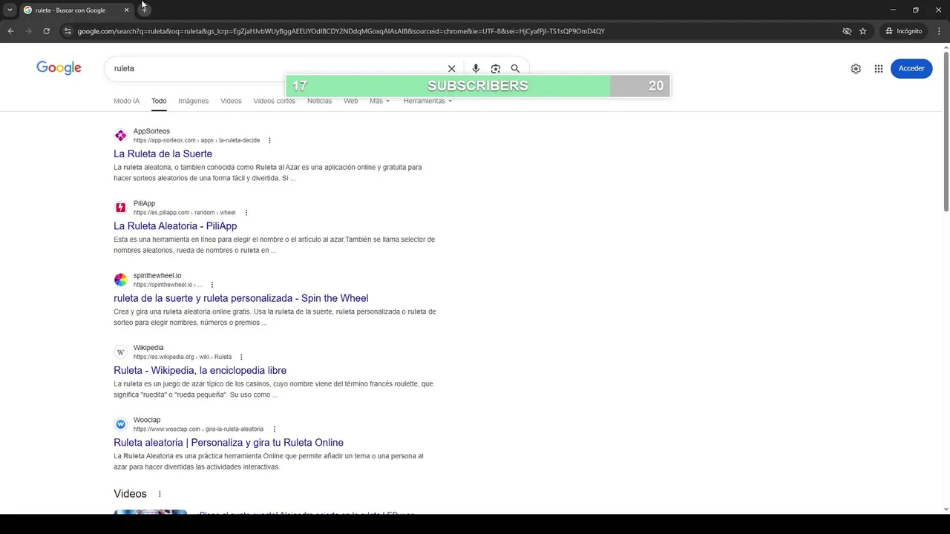Open a new browser tab
950x534 pixels.
click(x=144, y=10)
